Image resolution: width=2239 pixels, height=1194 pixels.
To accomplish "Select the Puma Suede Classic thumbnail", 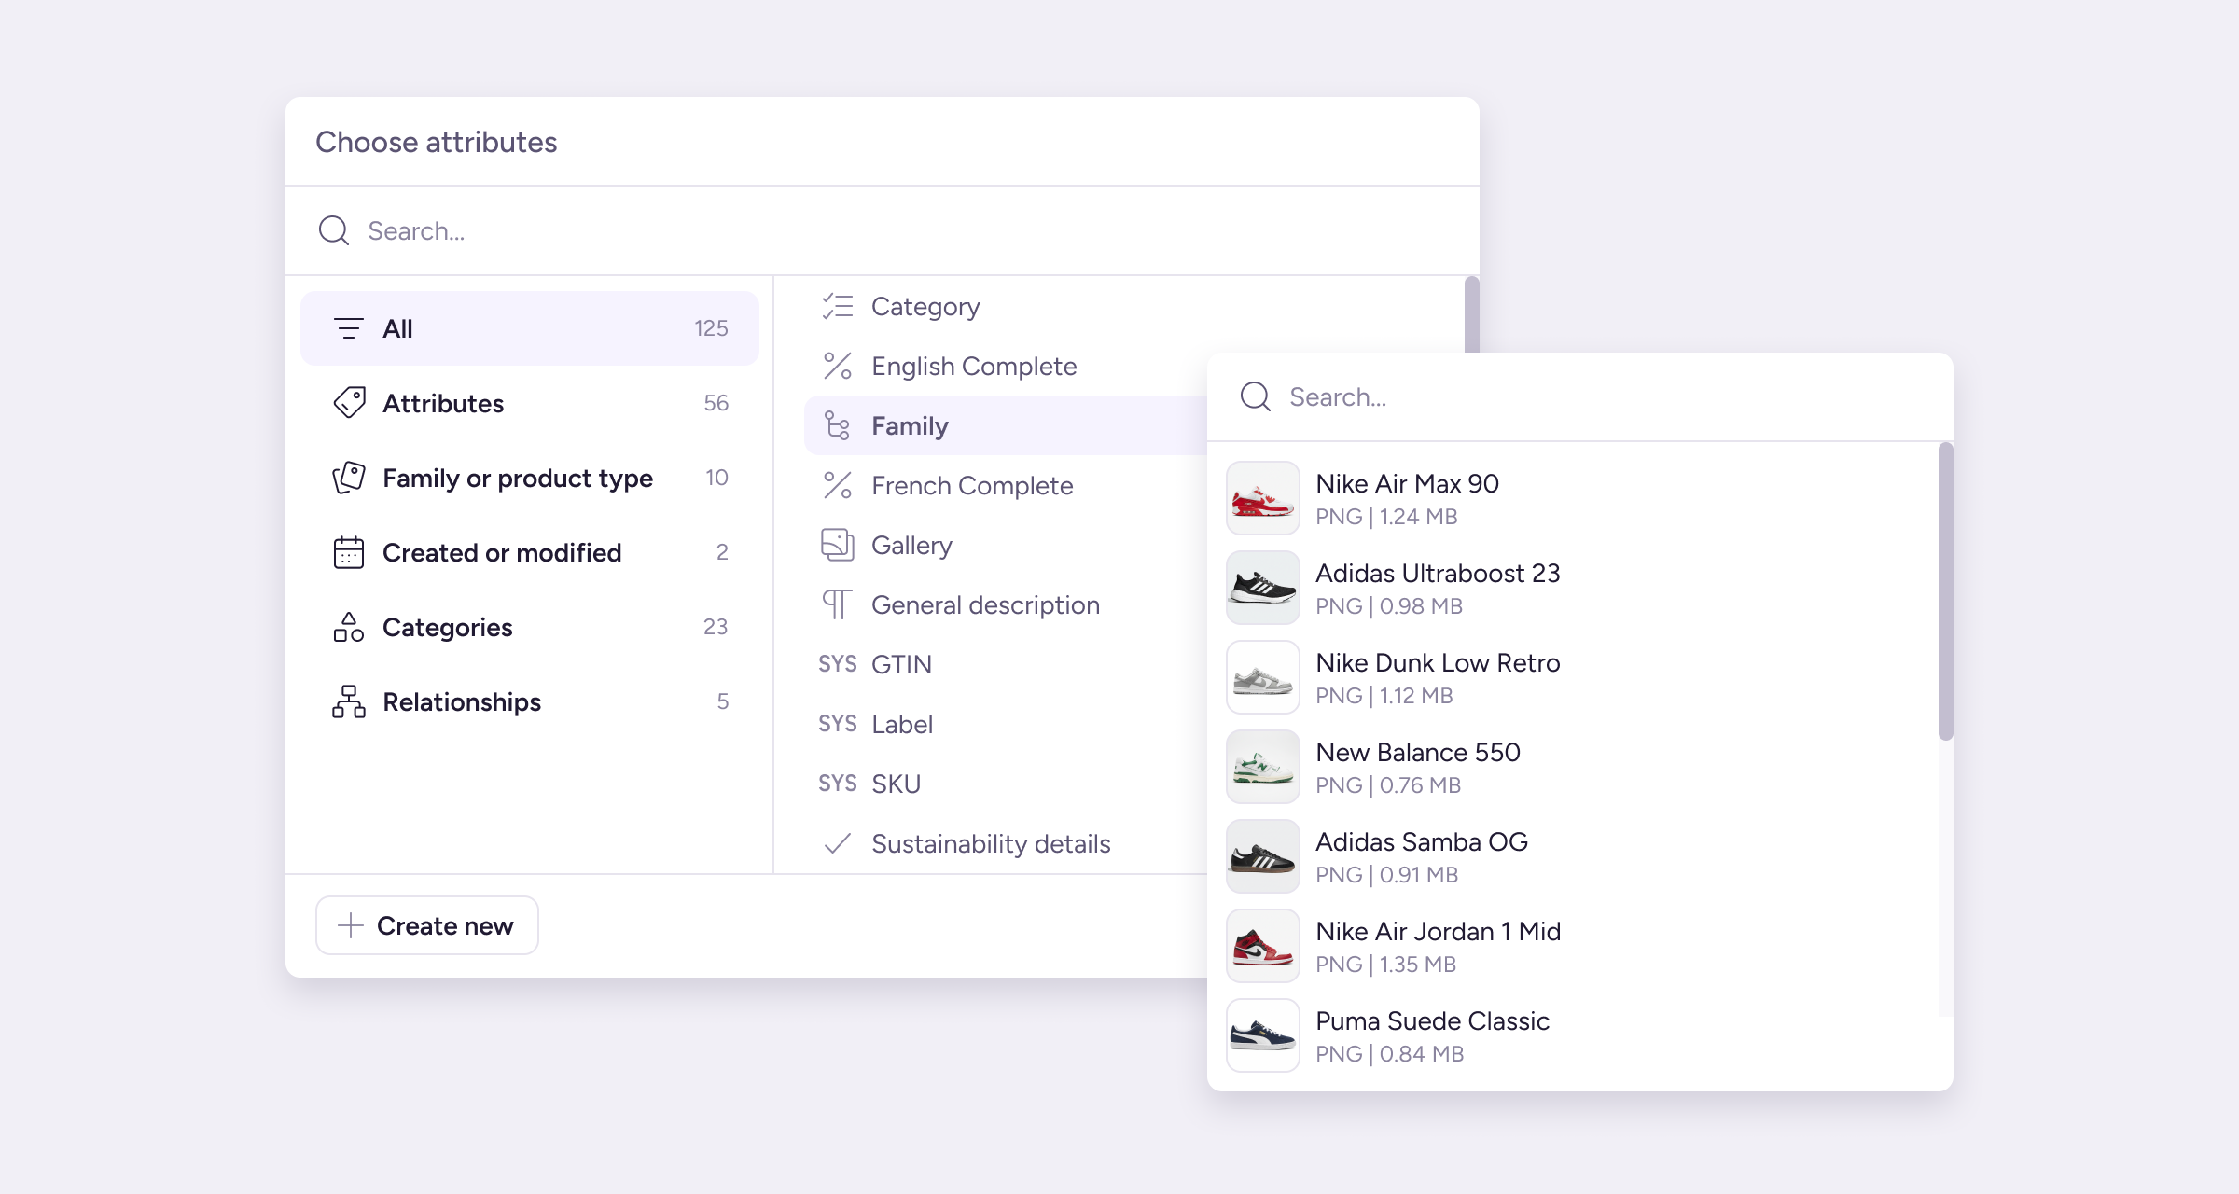I will pos(1263,1035).
